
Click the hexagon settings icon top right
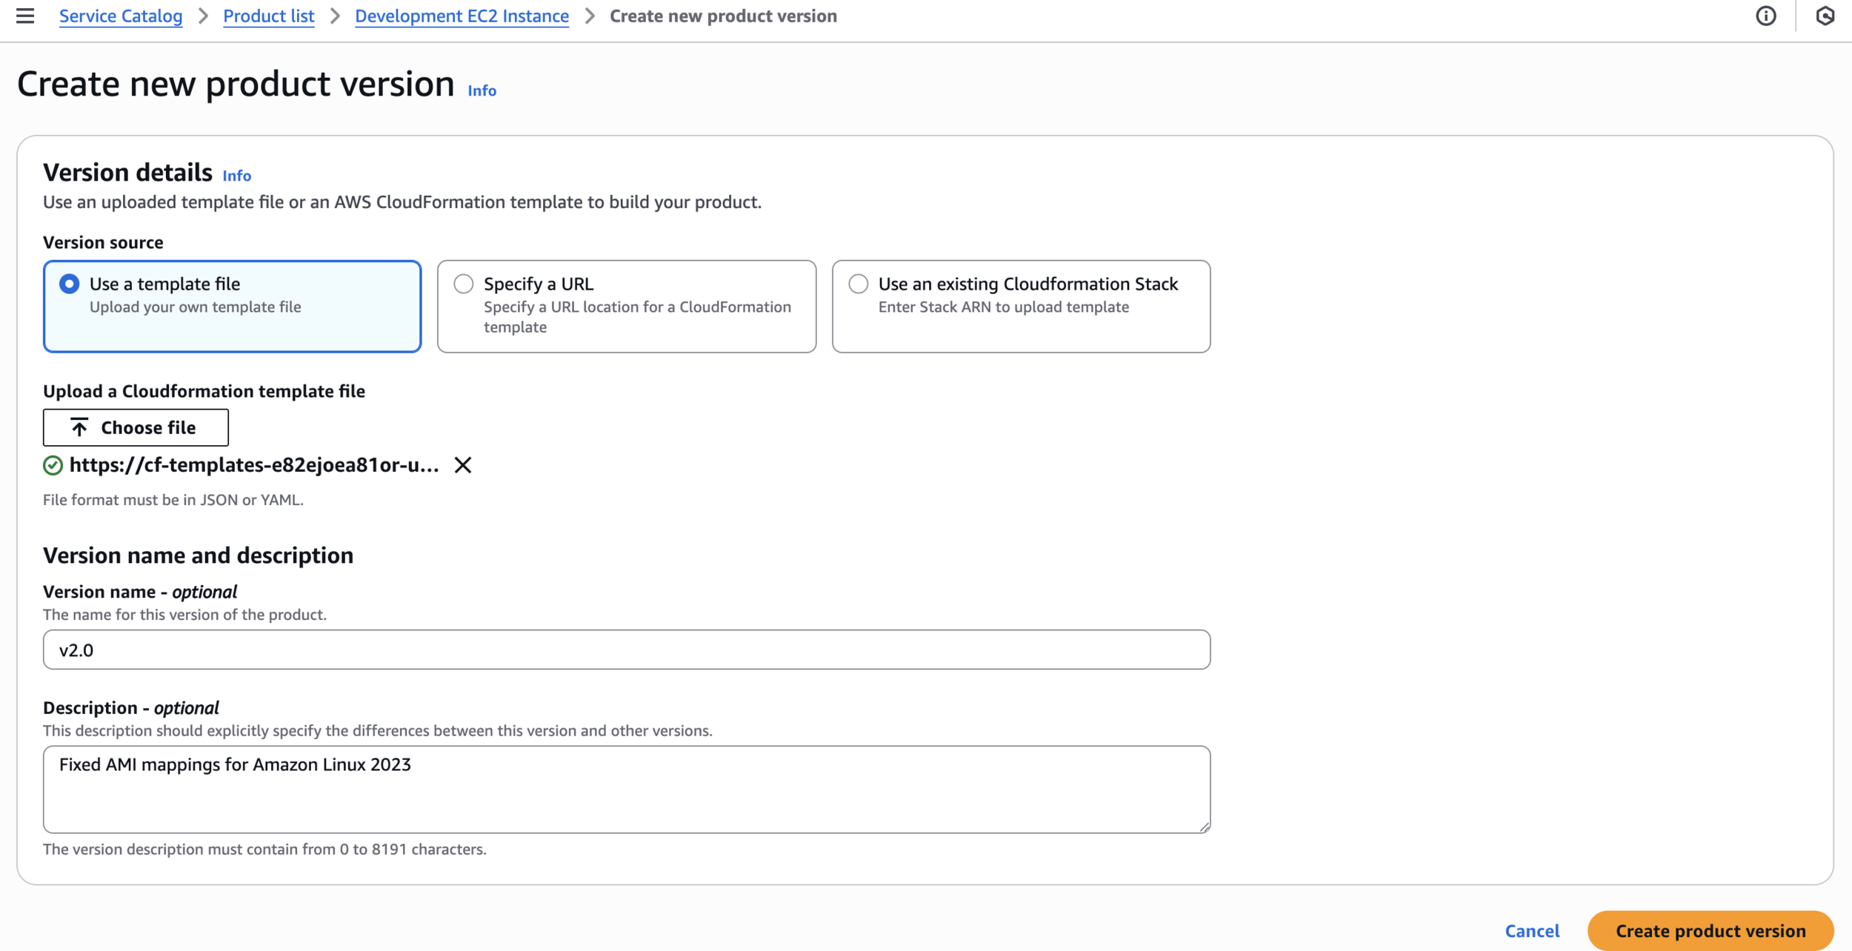coord(1825,16)
